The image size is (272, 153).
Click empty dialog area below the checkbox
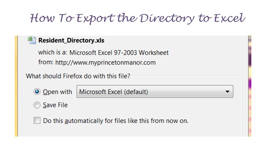[132, 131]
